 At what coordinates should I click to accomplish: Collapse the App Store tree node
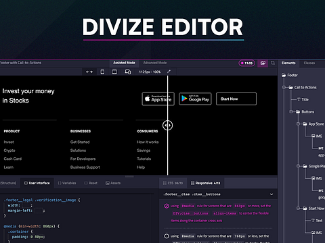point(298,124)
